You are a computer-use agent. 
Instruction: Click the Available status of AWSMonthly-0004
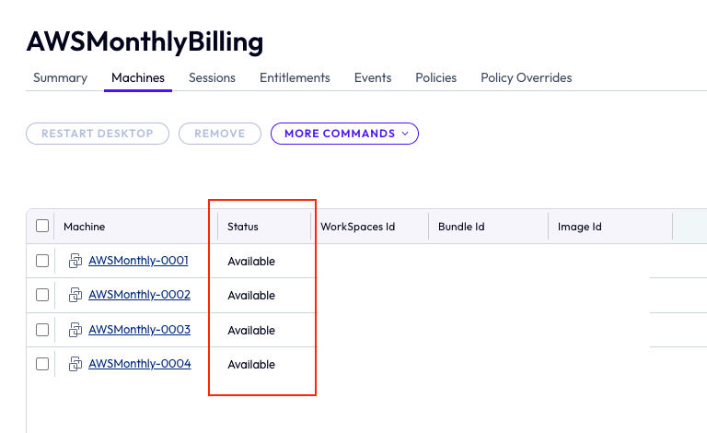[251, 365]
